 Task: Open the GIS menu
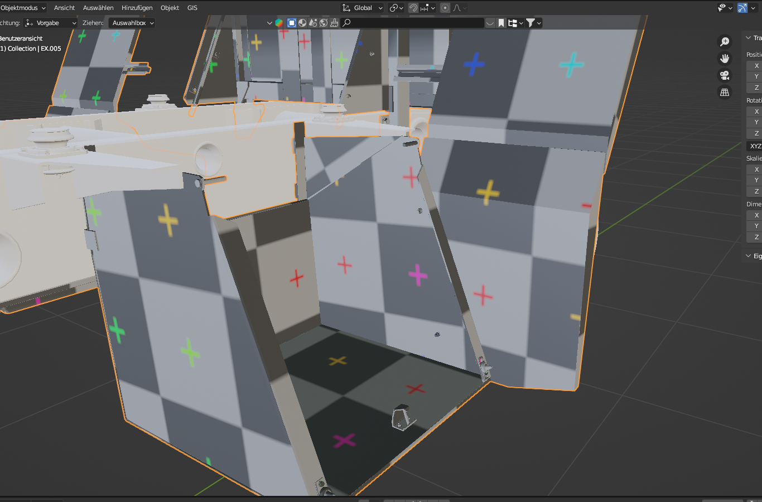tap(192, 8)
